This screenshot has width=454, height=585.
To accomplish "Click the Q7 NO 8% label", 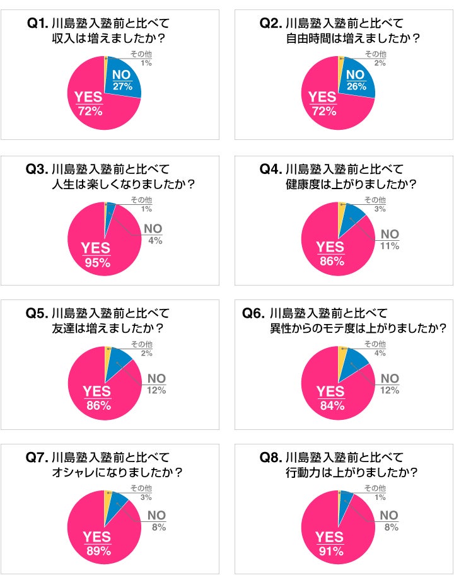I will pyautogui.click(x=156, y=521).
